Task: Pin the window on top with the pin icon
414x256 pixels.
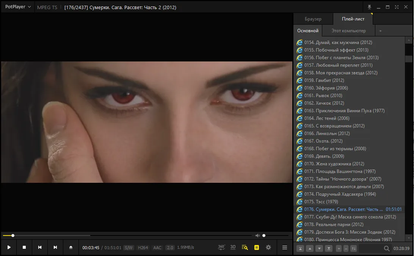Action: tap(369, 7)
